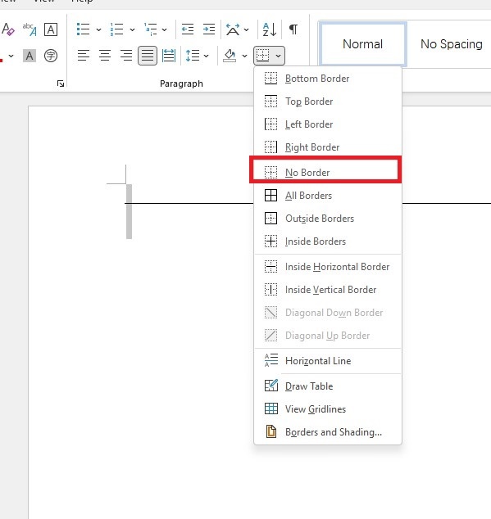Viewport: 491px width, 519px height.
Task: Click the Clear All Formatting icon
Action: (8, 29)
